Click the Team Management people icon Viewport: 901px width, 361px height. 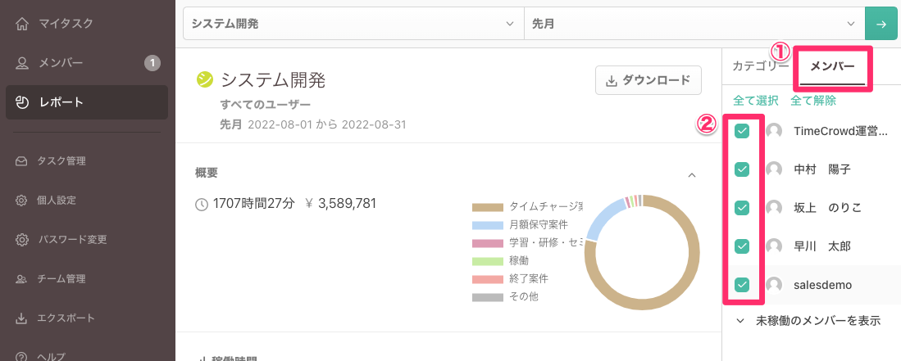pyautogui.click(x=22, y=279)
